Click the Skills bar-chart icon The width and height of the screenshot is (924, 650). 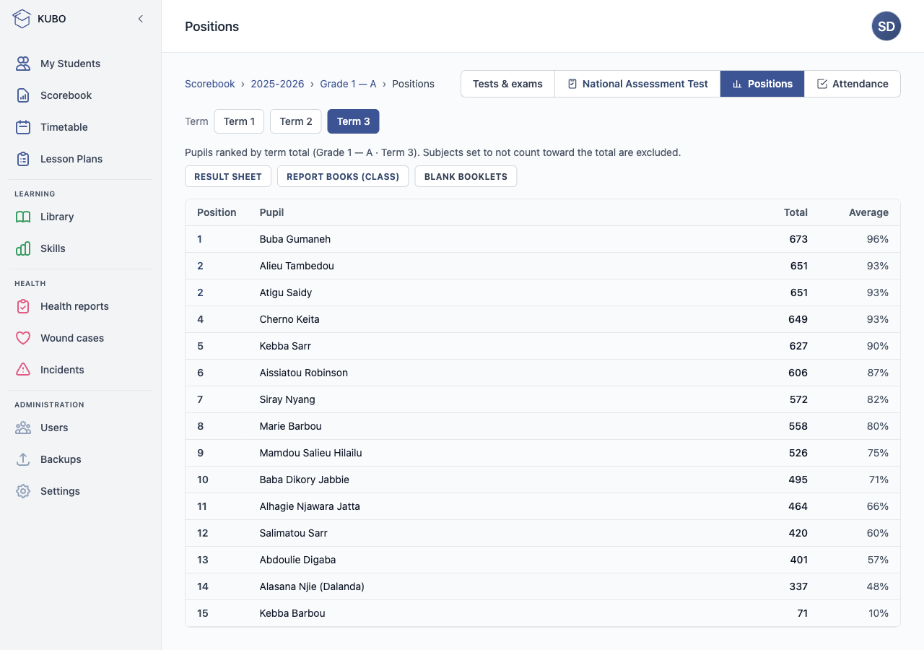click(23, 248)
